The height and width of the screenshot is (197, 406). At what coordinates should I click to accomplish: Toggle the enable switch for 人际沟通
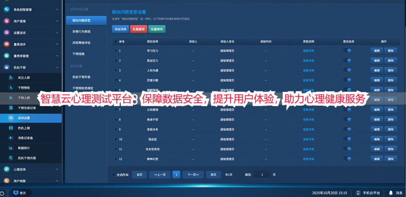[347, 70]
